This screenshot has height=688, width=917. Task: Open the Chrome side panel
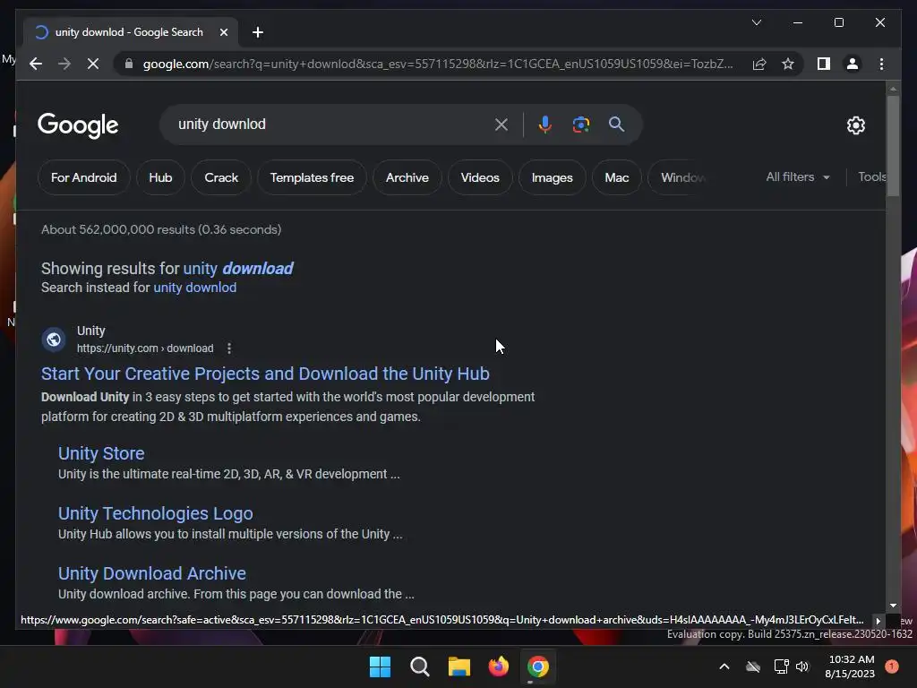point(824,64)
